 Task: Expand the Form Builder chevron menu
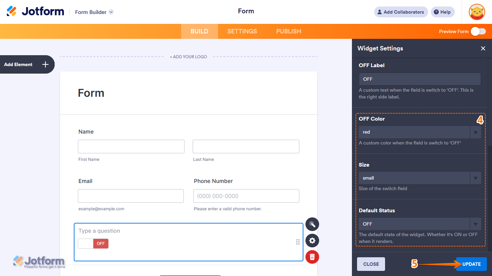tap(111, 12)
